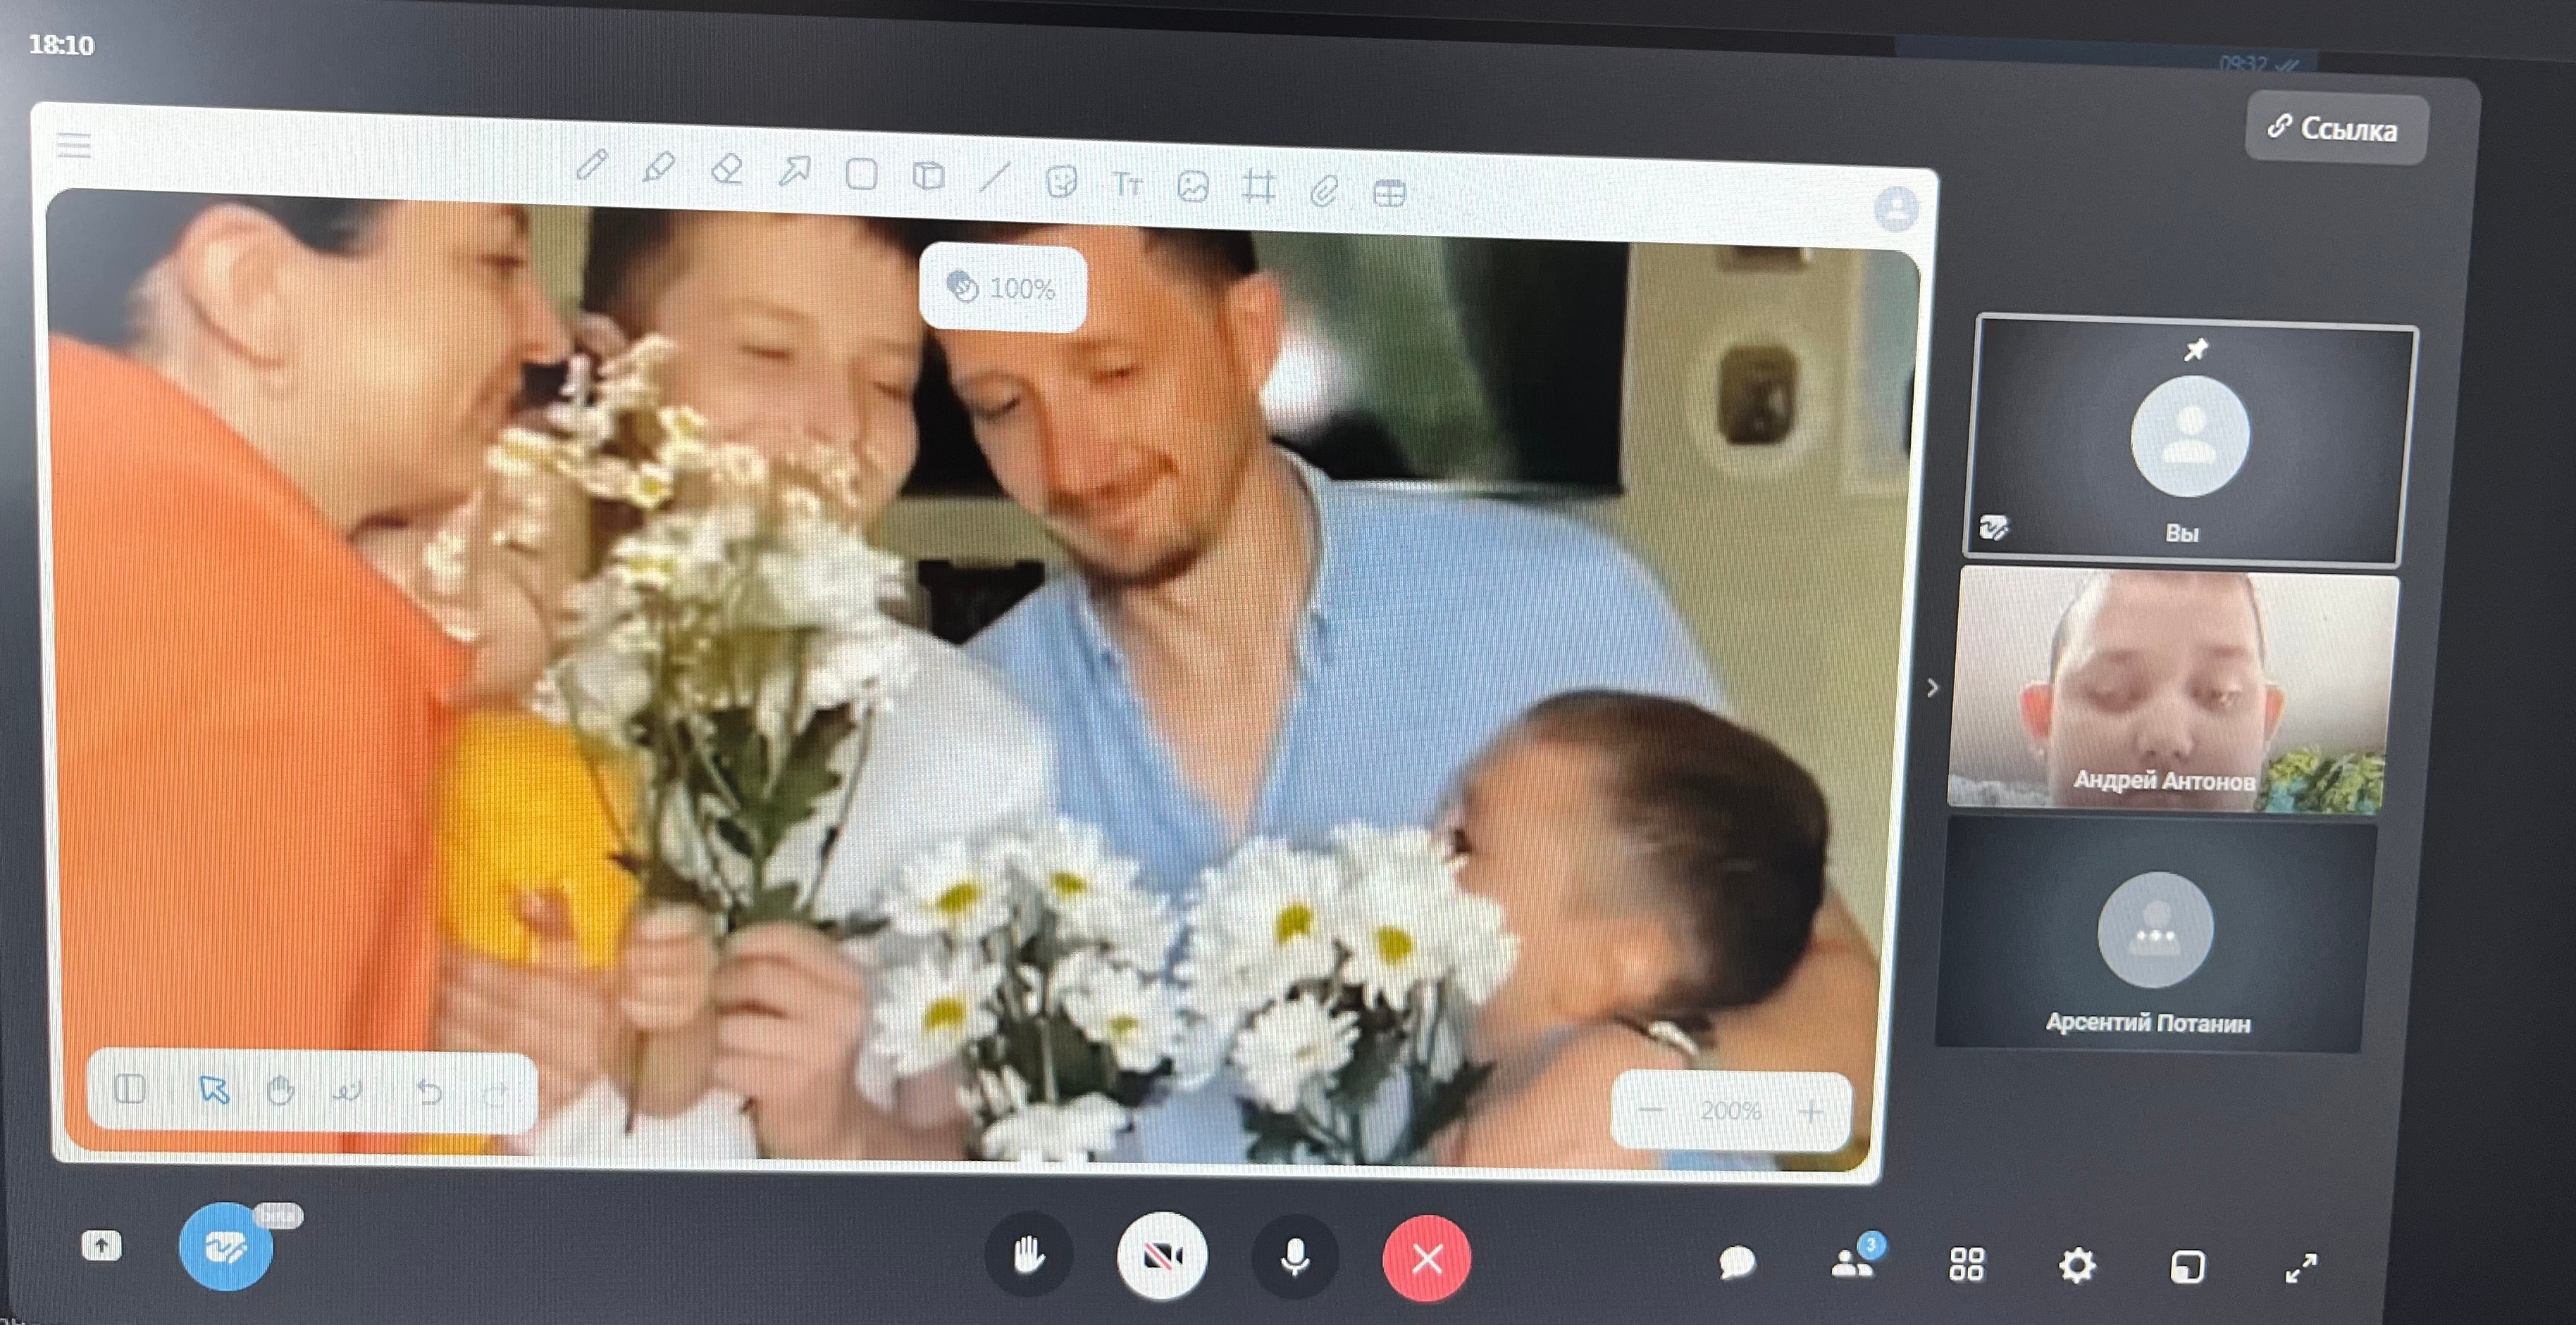Select the frame grid tool
The image size is (2576, 1325).
click(1258, 188)
